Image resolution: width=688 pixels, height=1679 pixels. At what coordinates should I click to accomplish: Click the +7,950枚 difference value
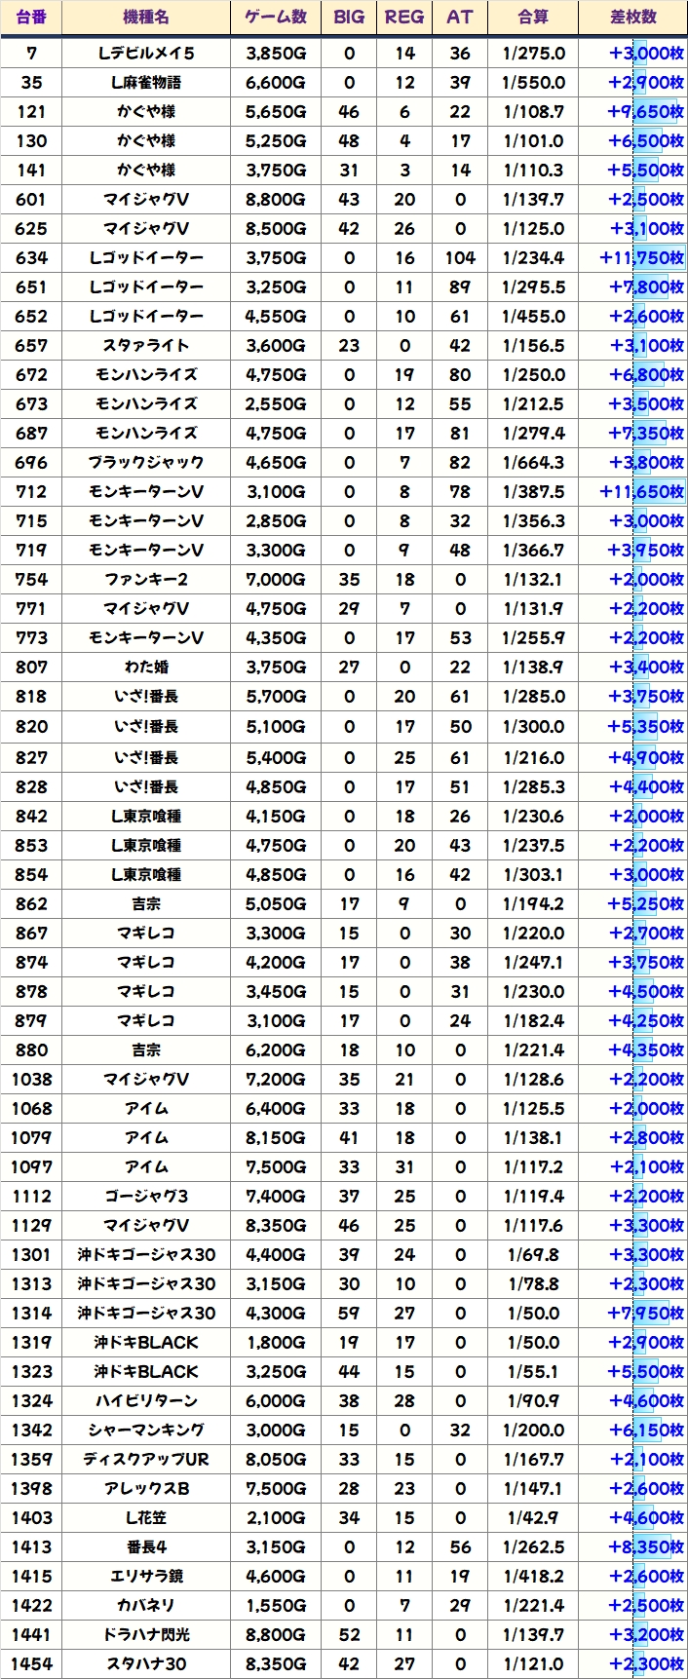coord(645,1314)
